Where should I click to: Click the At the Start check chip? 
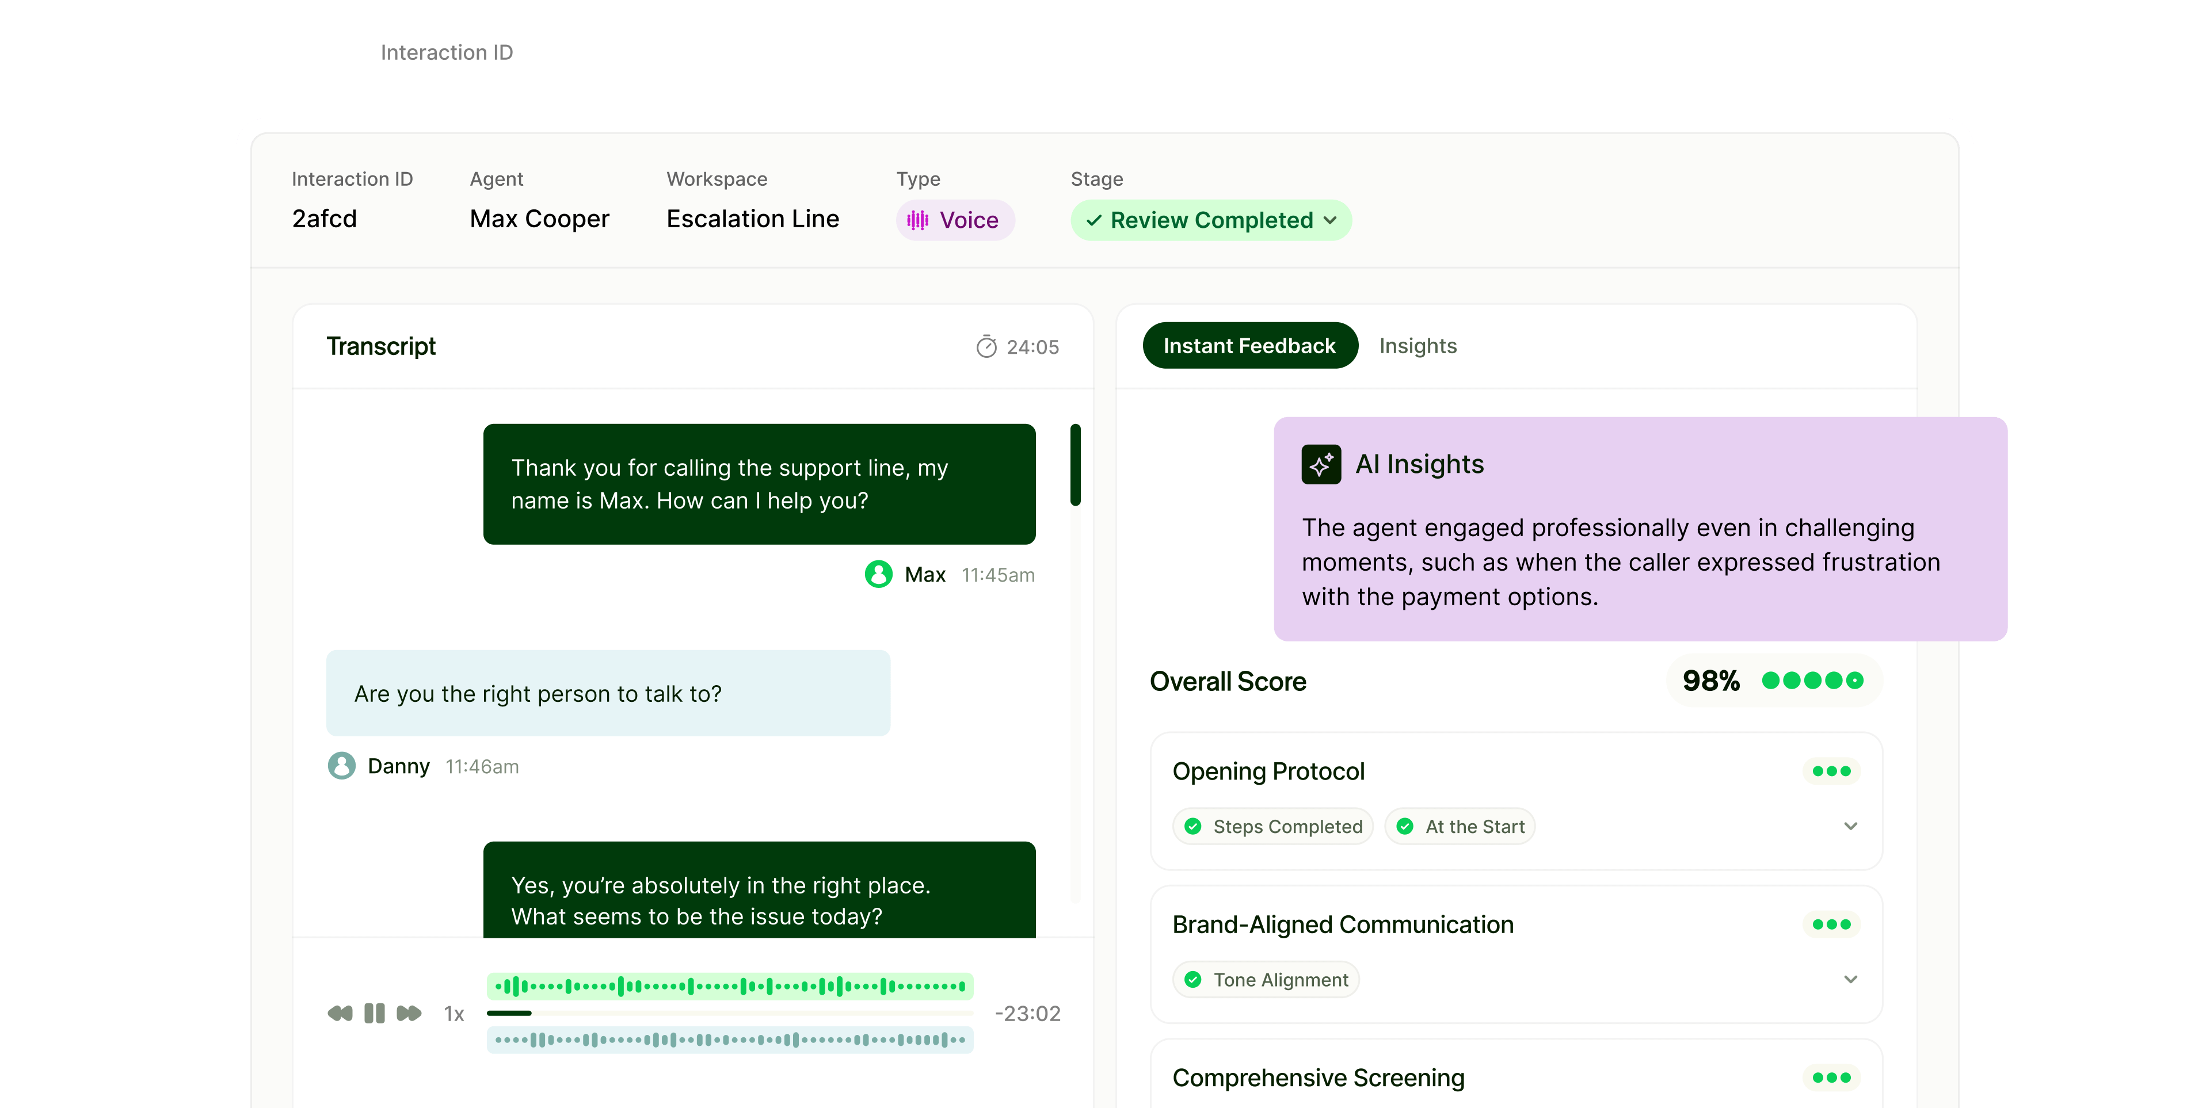coord(1460,826)
